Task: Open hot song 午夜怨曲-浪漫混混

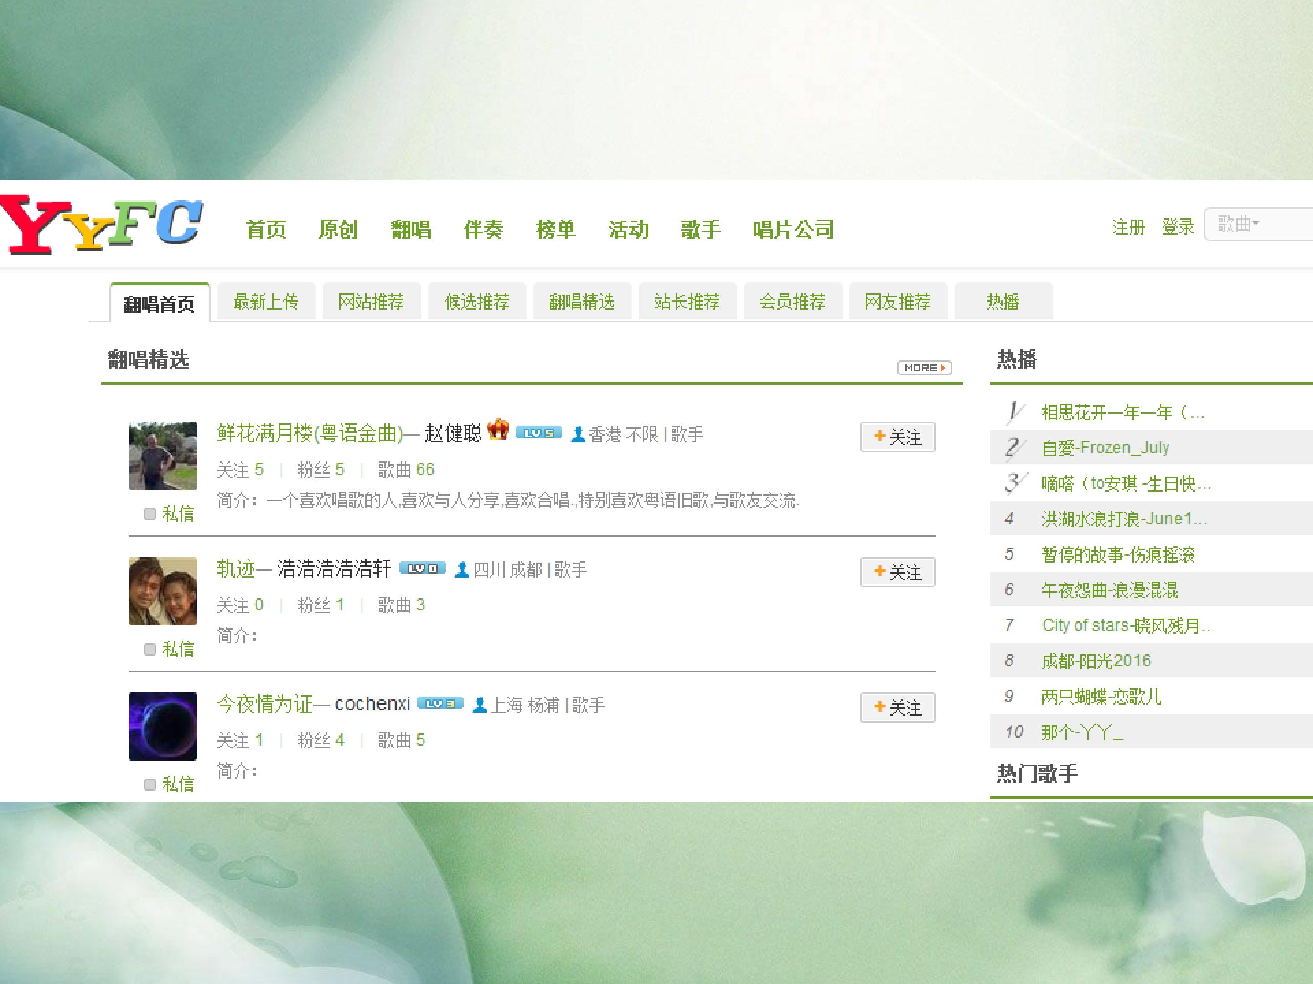Action: (1109, 590)
